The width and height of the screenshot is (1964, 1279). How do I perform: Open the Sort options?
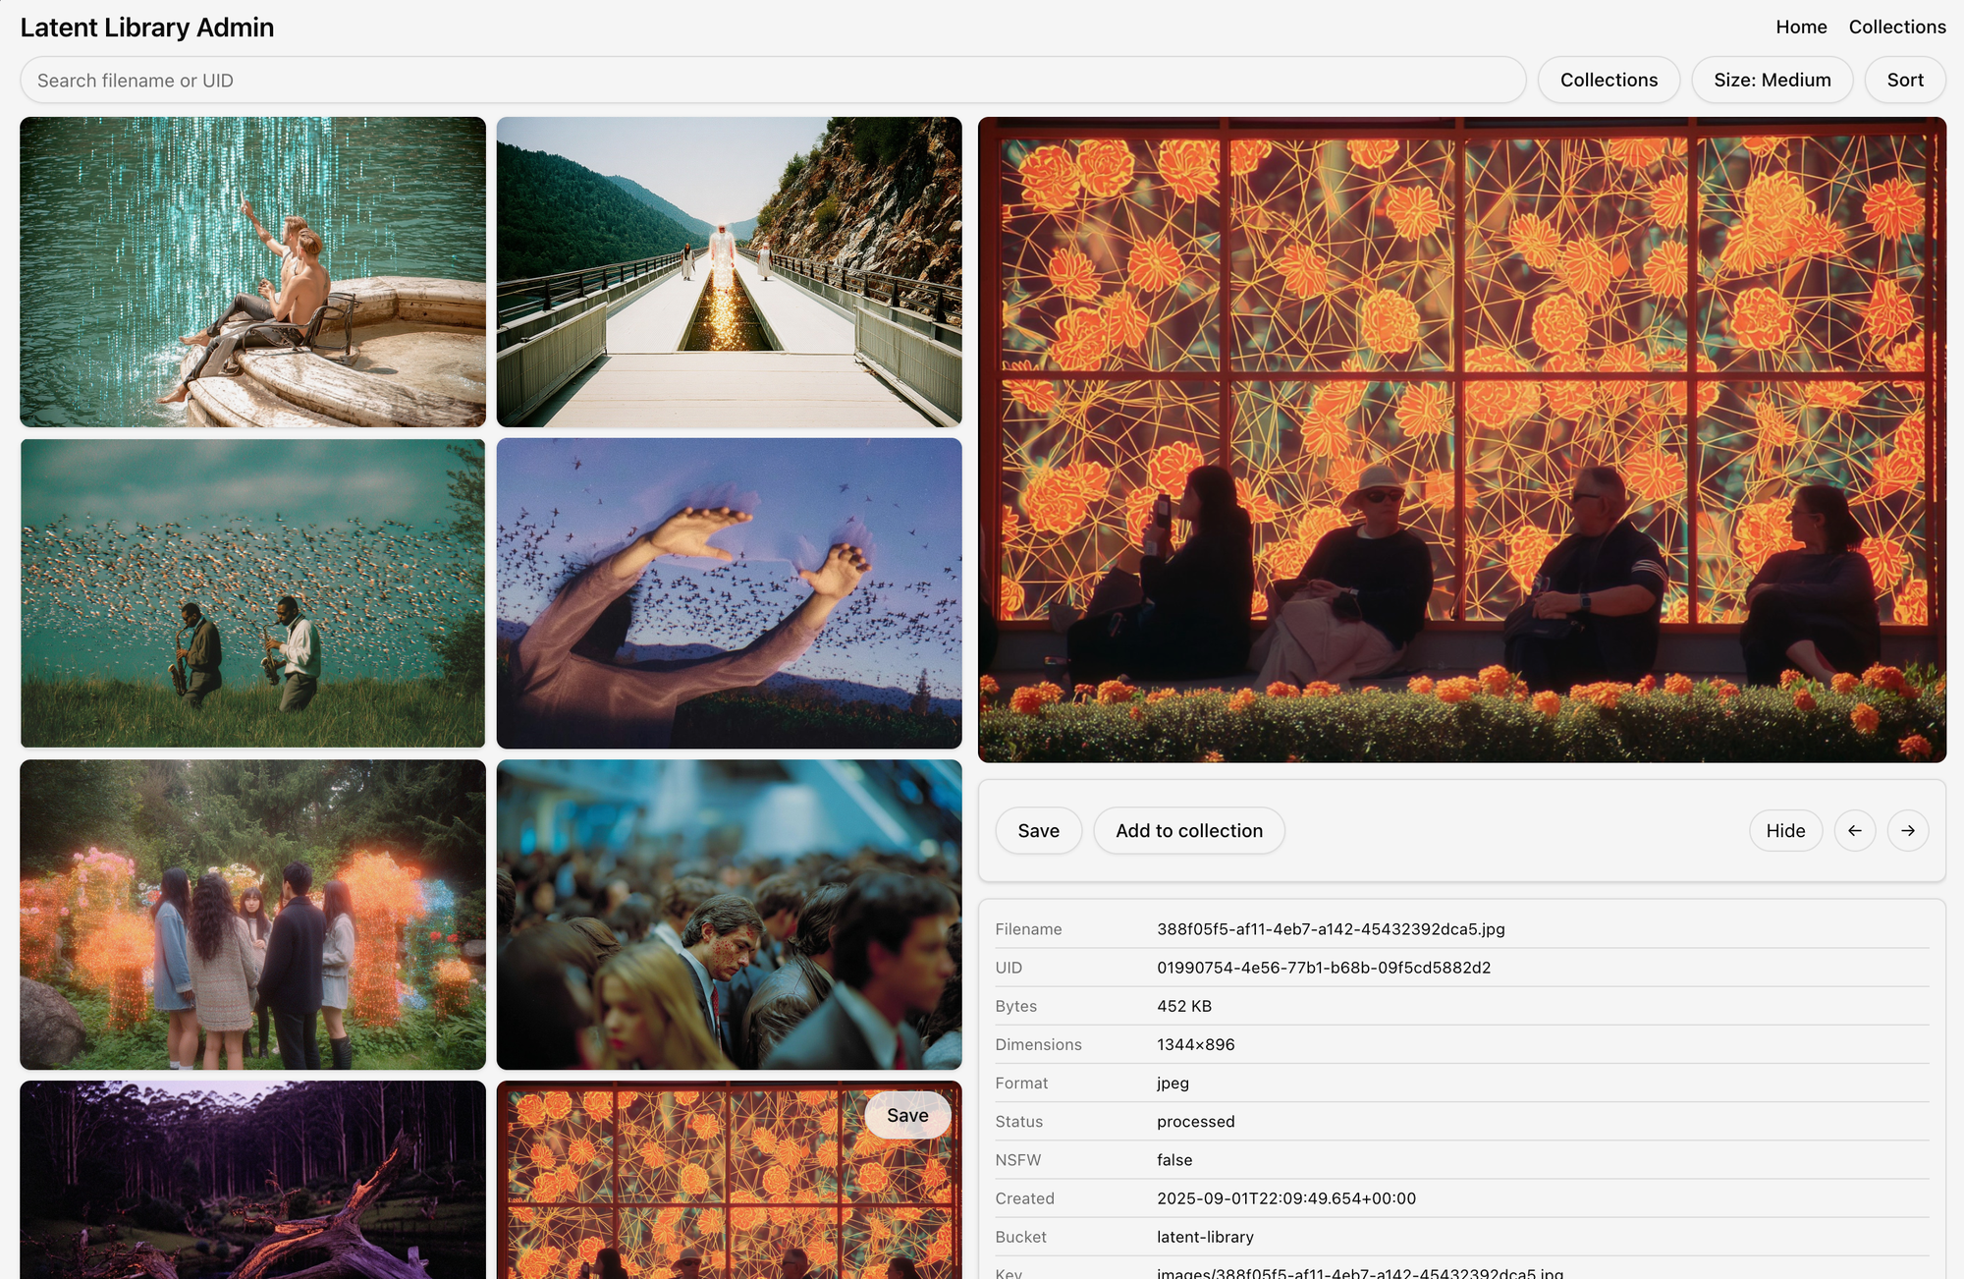(x=1904, y=81)
